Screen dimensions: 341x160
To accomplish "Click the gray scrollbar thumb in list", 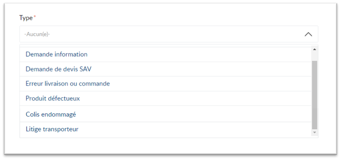I will 314,95.
